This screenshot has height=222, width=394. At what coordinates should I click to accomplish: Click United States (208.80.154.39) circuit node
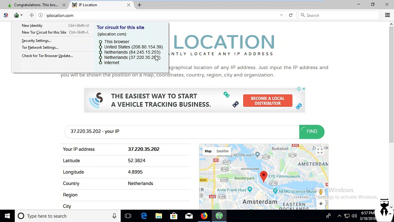tap(133, 47)
